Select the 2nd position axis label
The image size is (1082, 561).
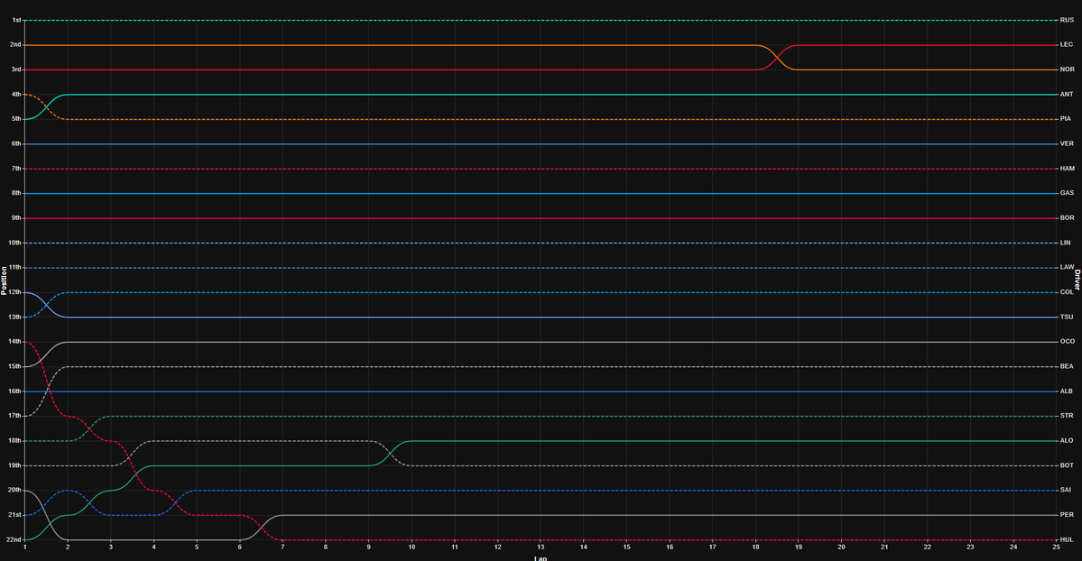click(15, 45)
